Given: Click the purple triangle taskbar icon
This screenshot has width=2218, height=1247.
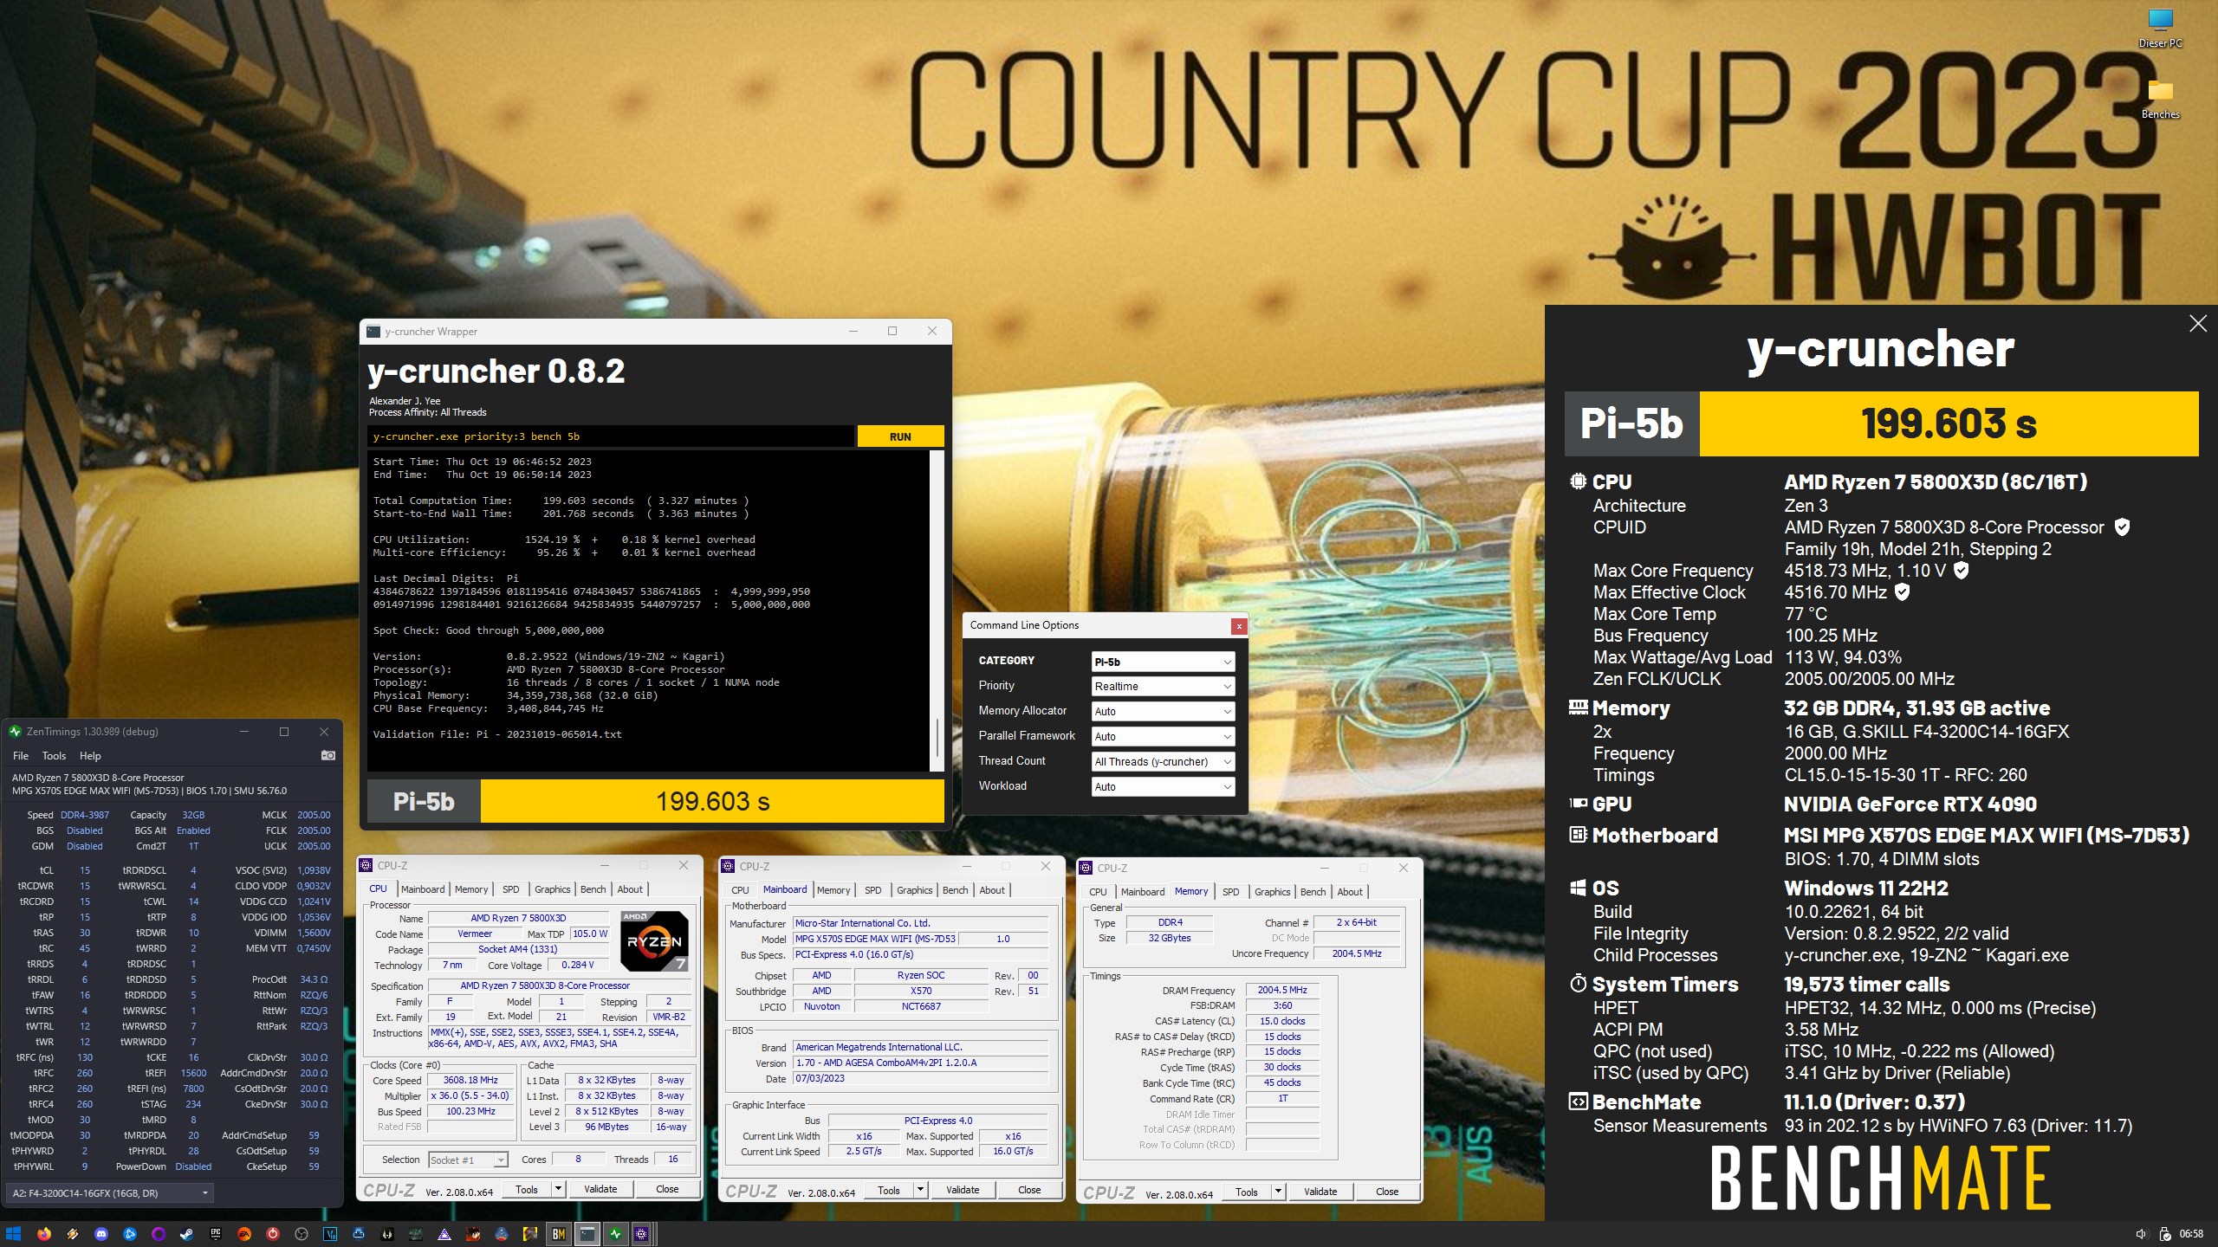Looking at the screenshot, I should 444,1234.
